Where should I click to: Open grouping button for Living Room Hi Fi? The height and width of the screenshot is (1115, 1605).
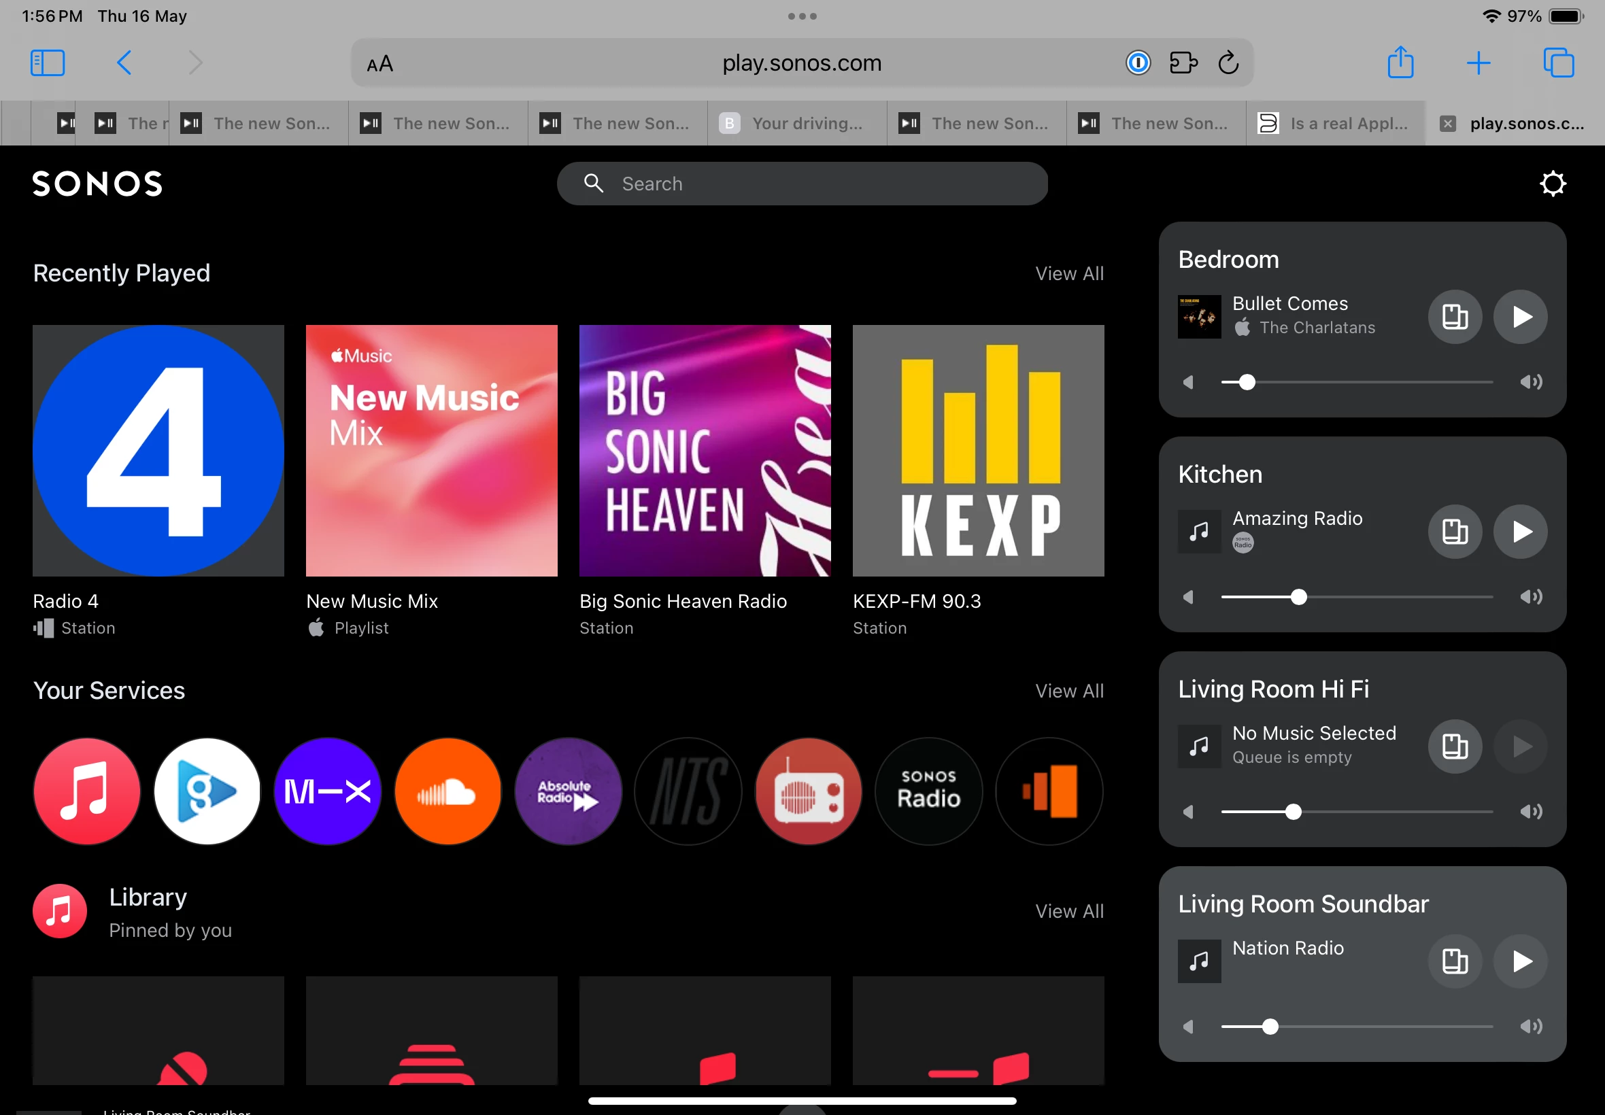pos(1455,746)
